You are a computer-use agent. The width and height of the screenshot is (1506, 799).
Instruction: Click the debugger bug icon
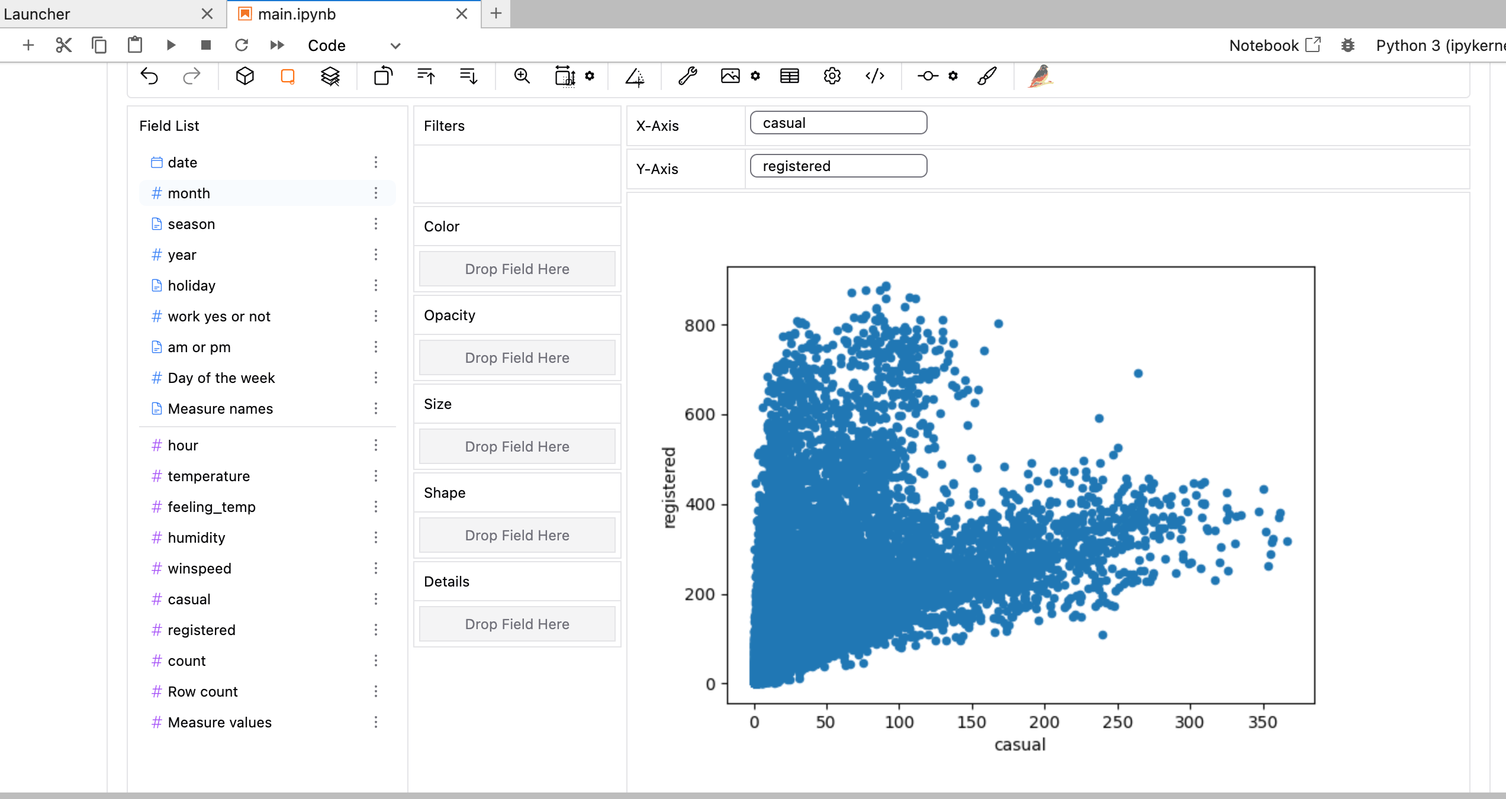click(1348, 45)
